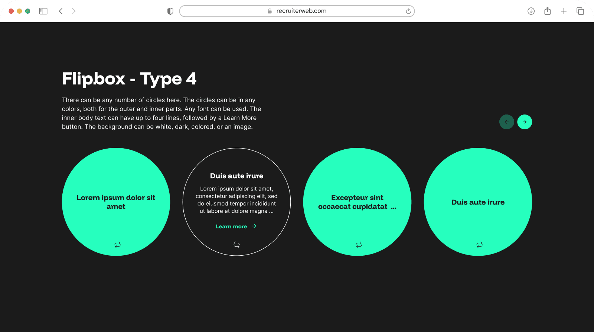Flip back the open Duis aute irure card
The height and width of the screenshot is (332, 594).
tap(236, 245)
